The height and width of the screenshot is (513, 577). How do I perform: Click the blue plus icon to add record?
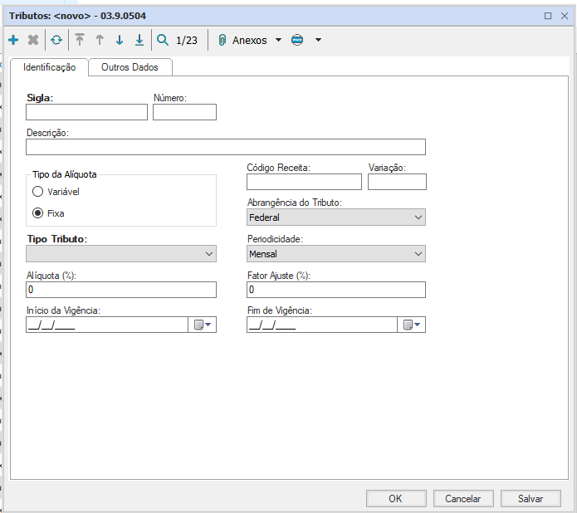click(13, 40)
